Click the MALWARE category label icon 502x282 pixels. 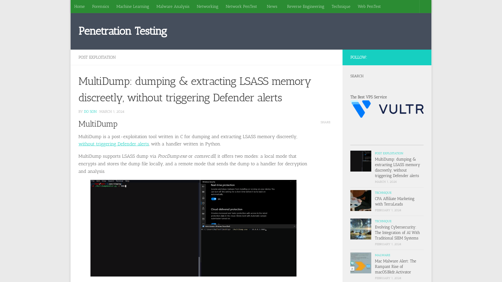[382, 255]
